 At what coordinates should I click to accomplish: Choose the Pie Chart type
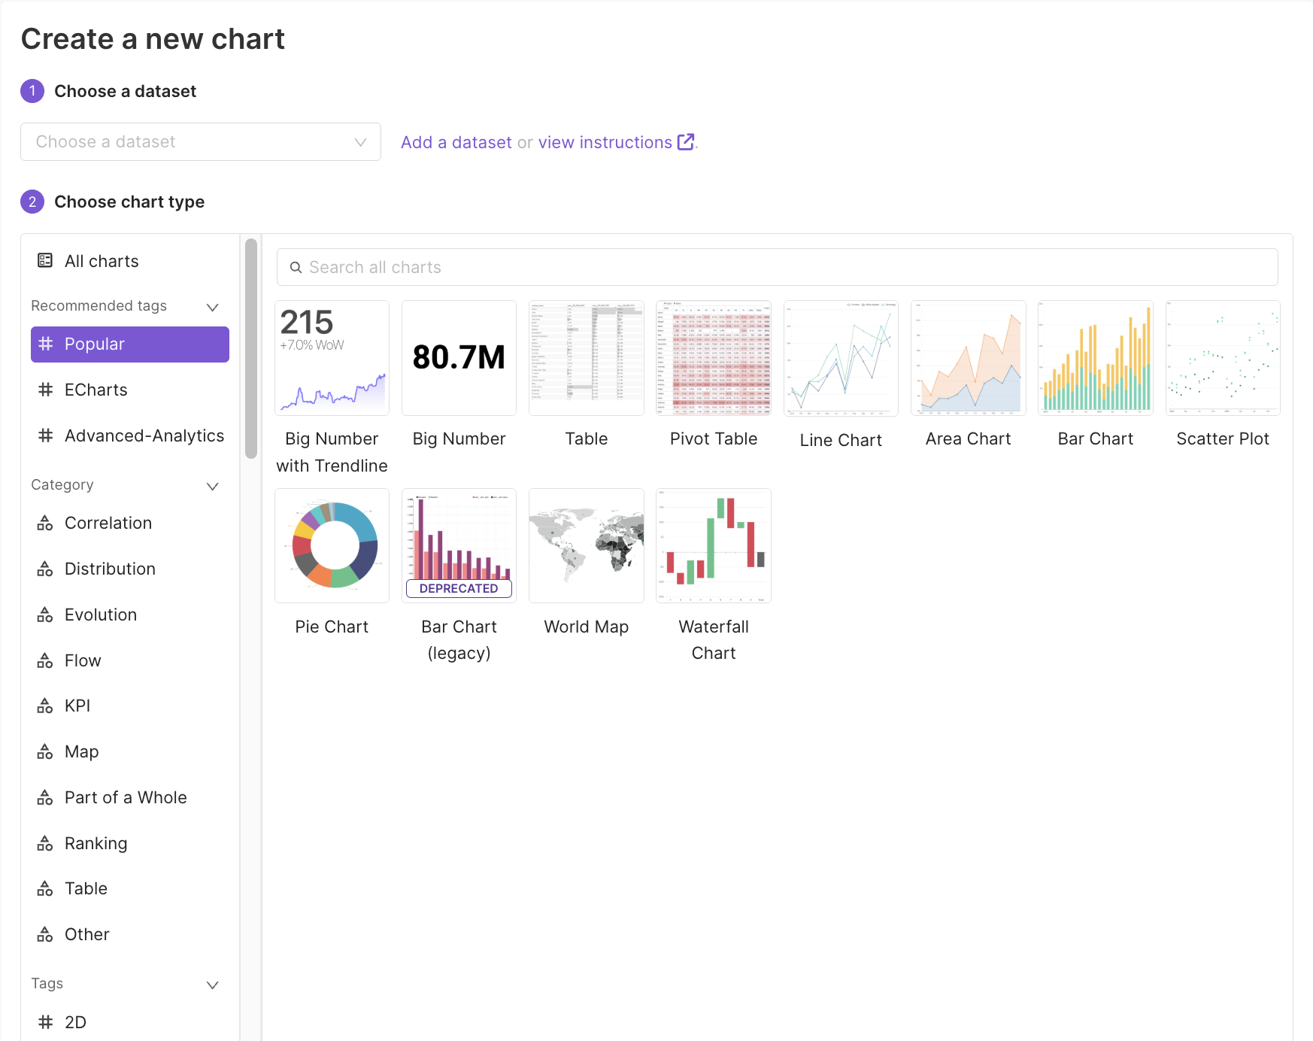click(x=332, y=545)
